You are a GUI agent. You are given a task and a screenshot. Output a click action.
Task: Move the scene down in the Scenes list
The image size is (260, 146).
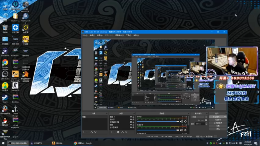pos(95,132)
